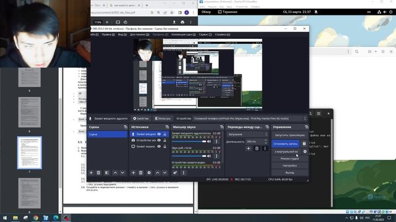Zoom in PDF with the plus icon

coord(107,22)
